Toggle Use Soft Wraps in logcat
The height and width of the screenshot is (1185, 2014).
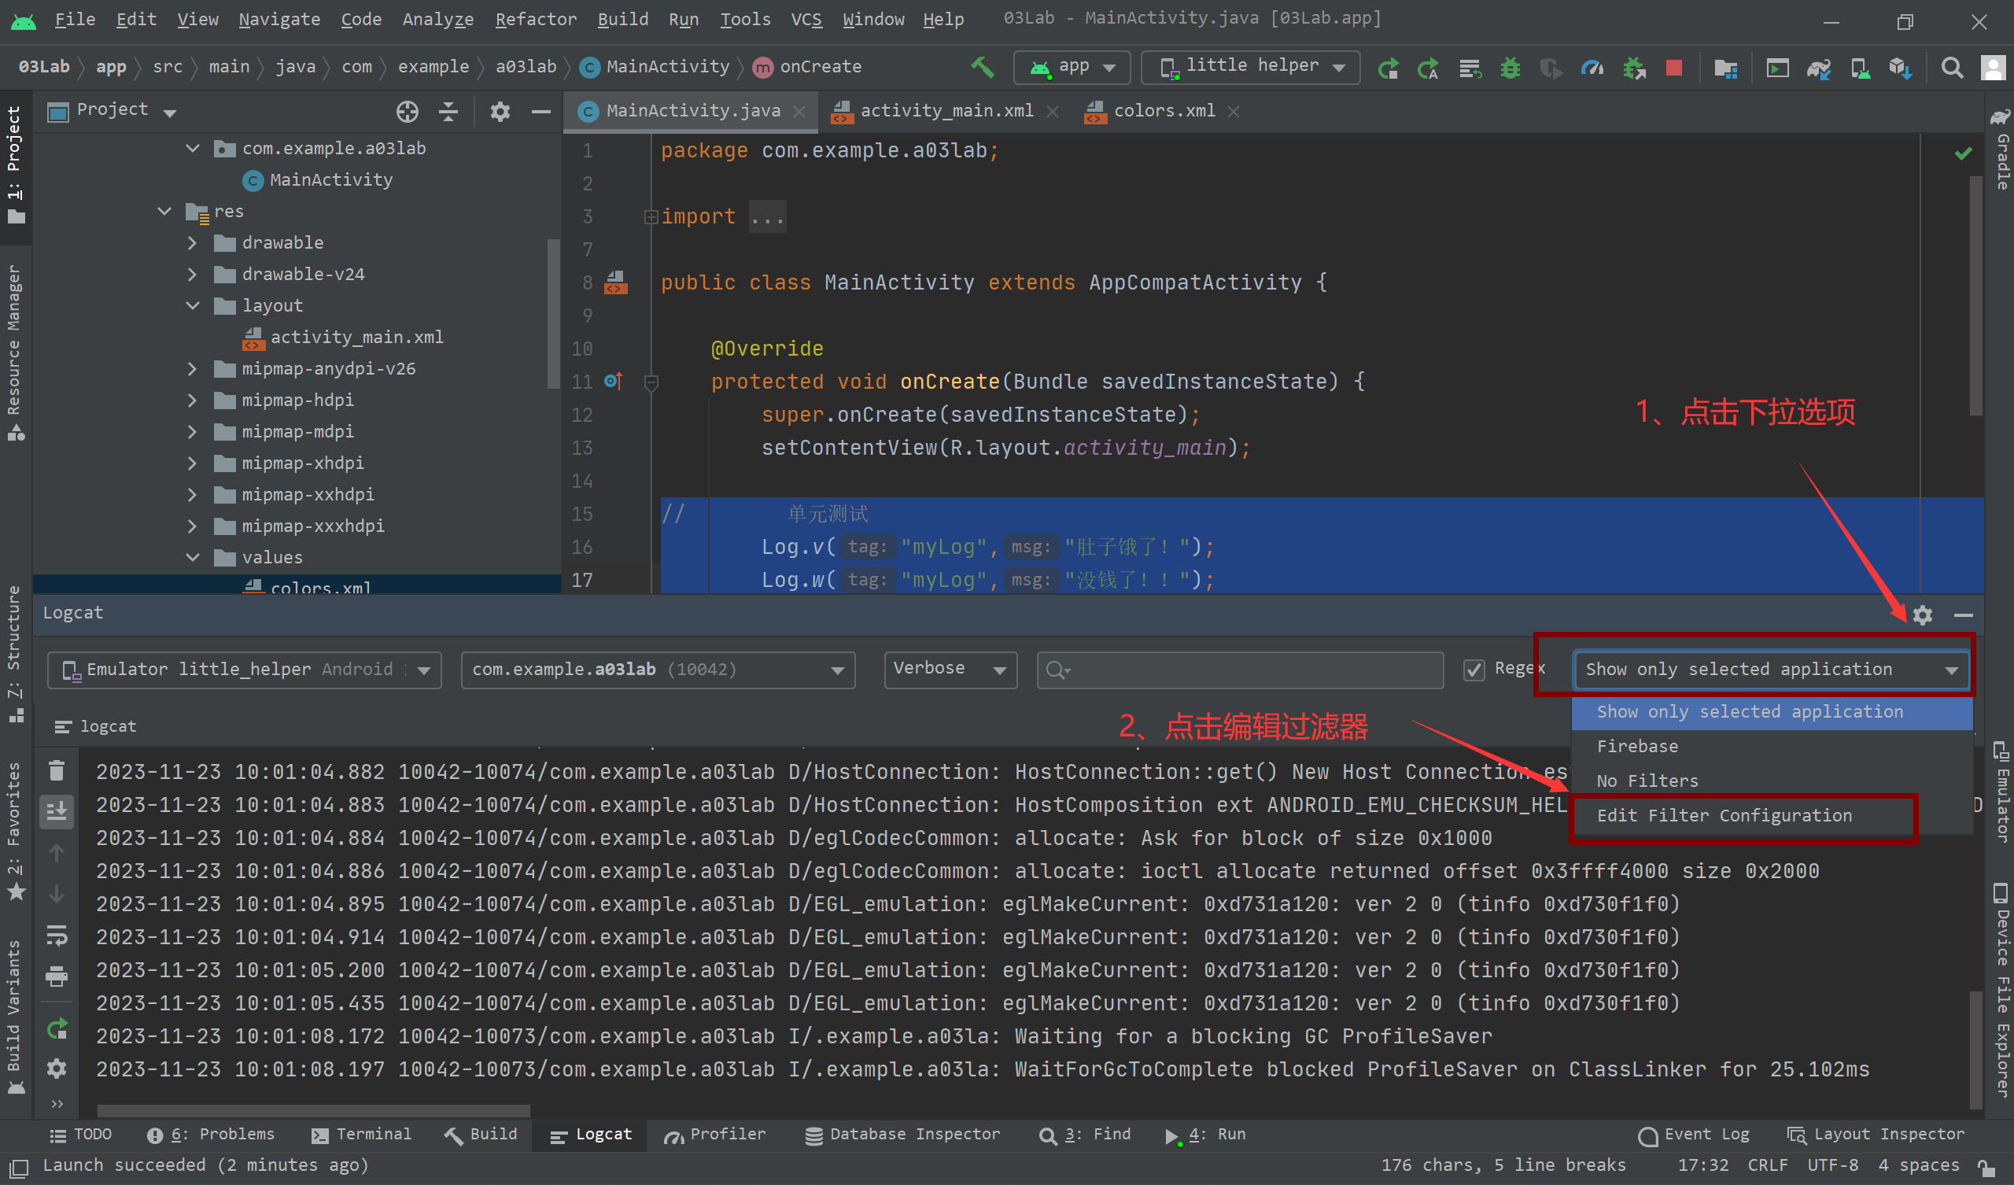tap(56, 934)
